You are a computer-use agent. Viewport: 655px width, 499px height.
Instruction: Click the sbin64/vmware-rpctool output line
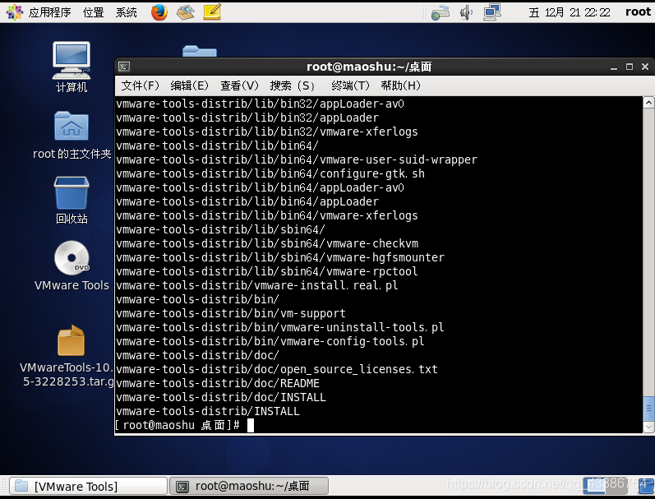267,271
